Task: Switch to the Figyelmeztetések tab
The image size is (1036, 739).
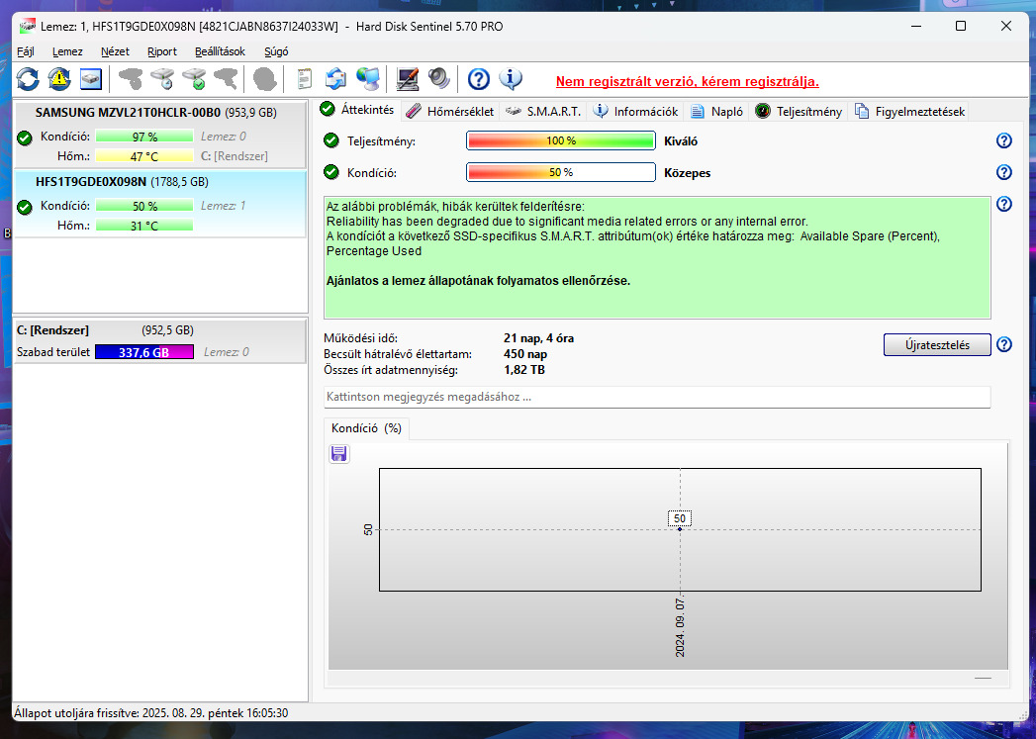Action: (909, 112)
